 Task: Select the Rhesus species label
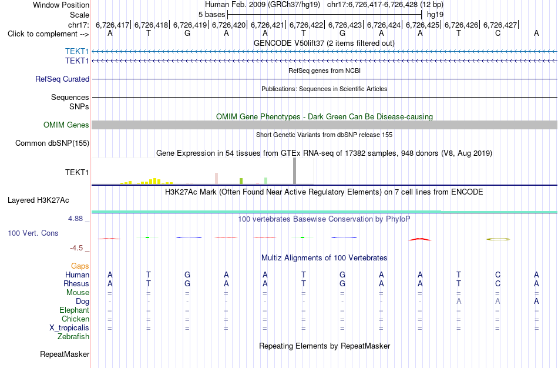point(76,283)
